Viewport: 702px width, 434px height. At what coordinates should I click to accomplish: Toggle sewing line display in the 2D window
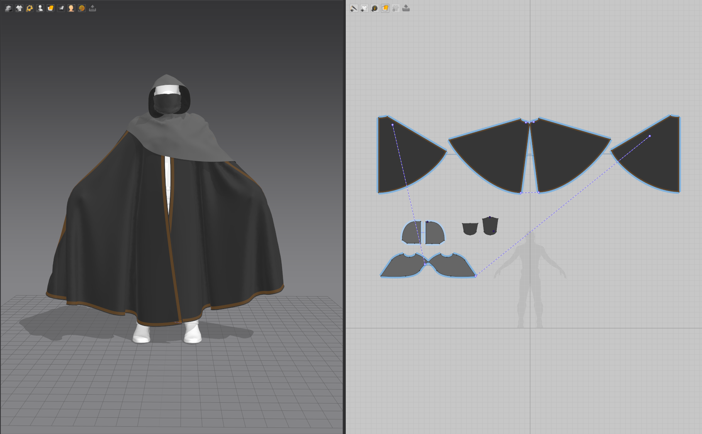[354, 8]
